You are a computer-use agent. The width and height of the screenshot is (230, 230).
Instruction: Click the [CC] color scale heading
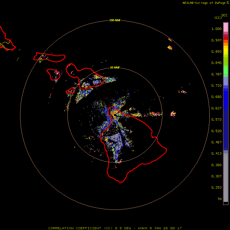(218, 18)
